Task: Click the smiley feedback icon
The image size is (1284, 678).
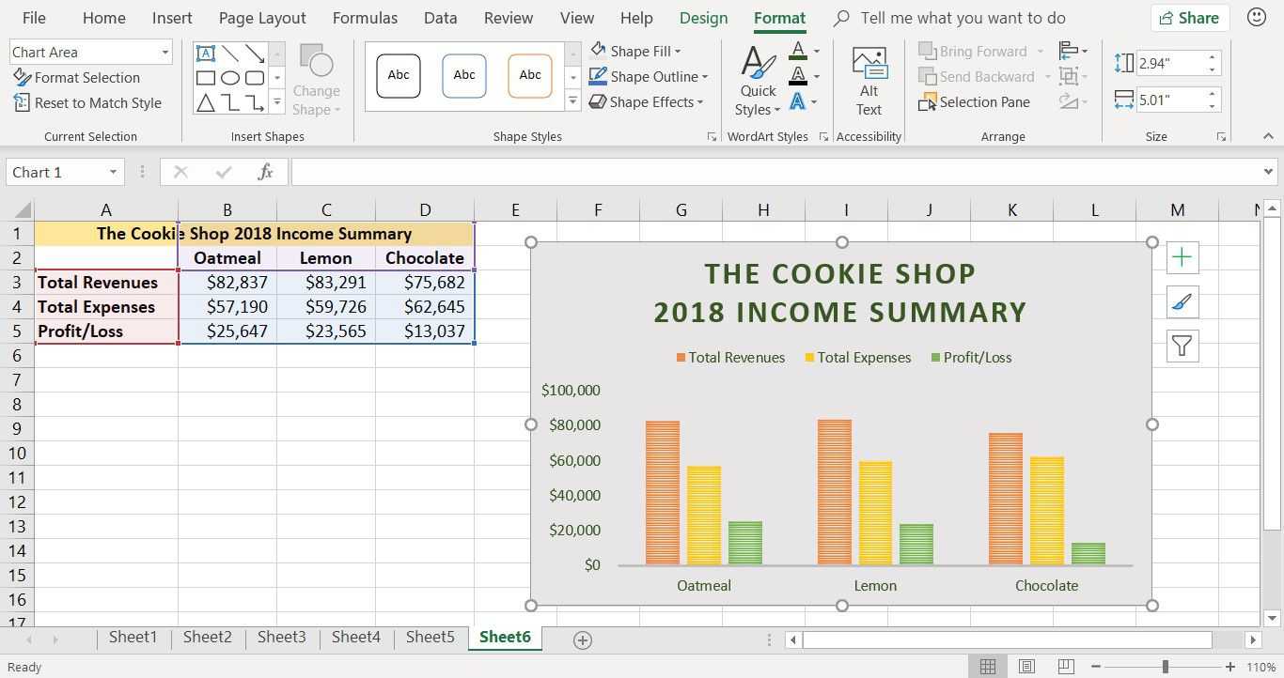Action: click(x=1256, y=18)
